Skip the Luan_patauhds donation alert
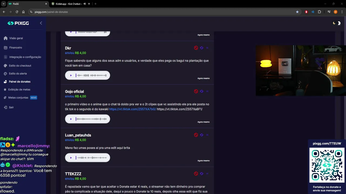 tap(207, 135)
